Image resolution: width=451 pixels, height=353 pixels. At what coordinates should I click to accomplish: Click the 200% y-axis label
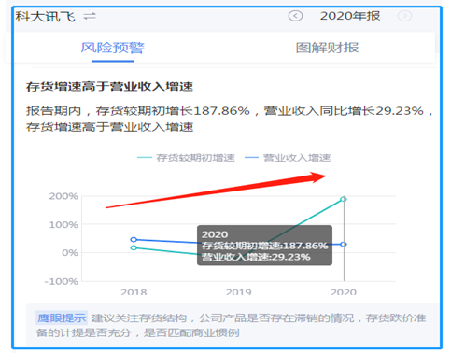(x=63, y=196)
